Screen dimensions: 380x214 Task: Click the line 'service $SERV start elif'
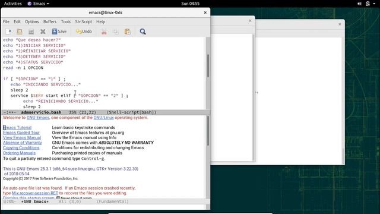click(x=40, y=96)
